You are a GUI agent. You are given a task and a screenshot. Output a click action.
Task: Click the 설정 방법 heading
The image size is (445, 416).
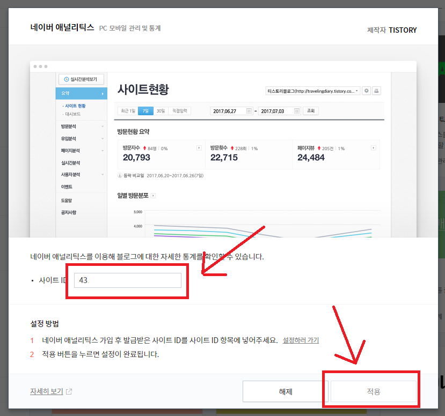pyautogui.click(x=45, y=324)
